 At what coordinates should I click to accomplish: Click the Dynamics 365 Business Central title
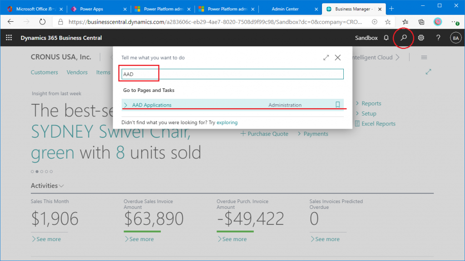click(x=61, y=38)
